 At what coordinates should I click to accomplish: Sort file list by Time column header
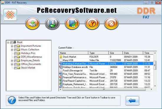(x=148, y=53)
